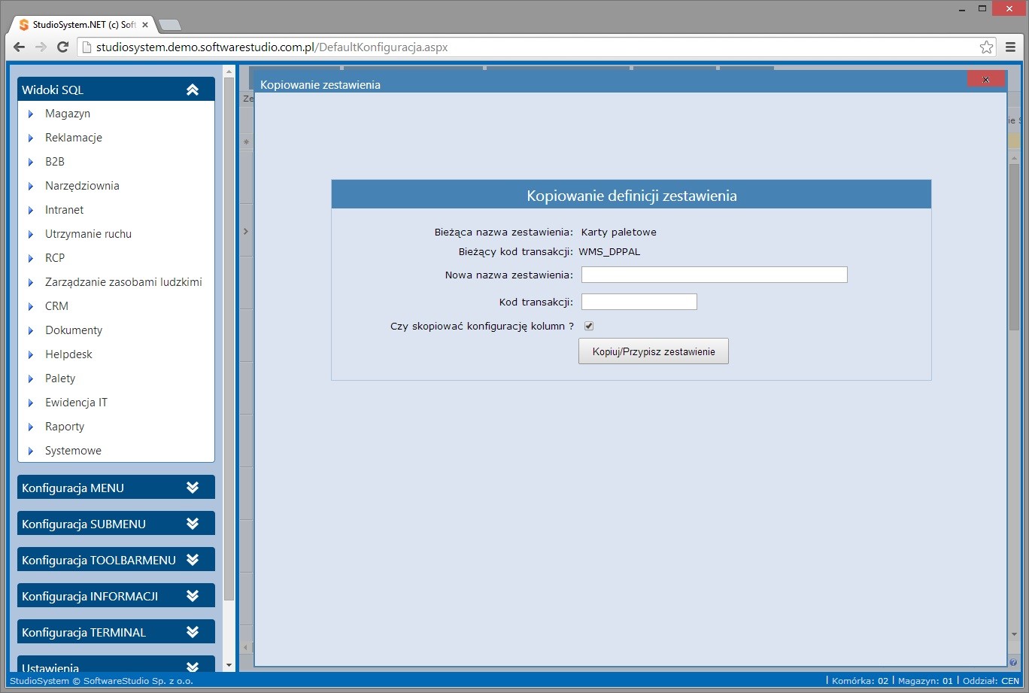1029x693 pixels.
Task: Click the Oddział: CEN status entry
Action: pyautogui.click(x=991, y=681)
